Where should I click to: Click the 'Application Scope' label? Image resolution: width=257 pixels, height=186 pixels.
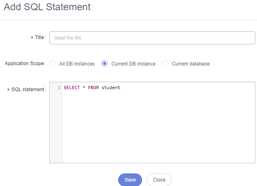(x=24, y=63)
